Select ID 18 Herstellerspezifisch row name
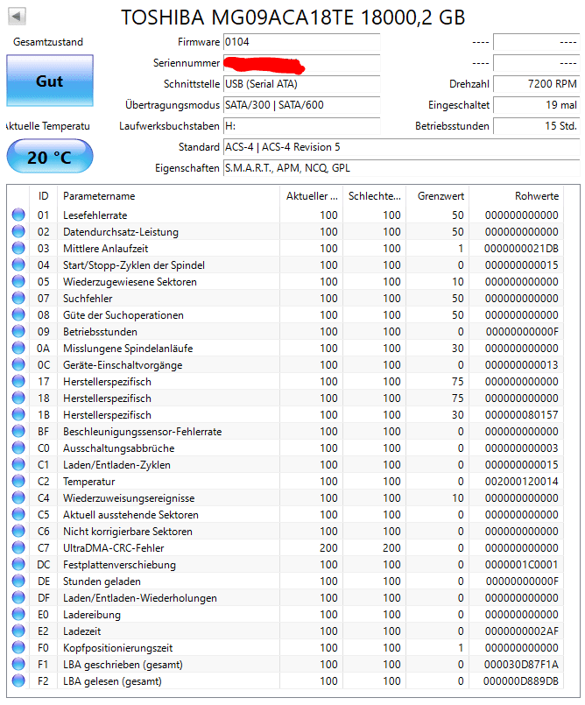The width and height of the screenshot is (585, 705). pyautogui.click(x=107, y=398)
